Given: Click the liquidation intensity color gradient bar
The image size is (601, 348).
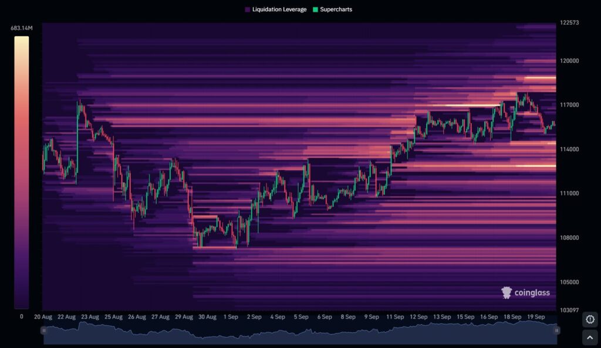Looking at the screenshot, I should (22, 172).
